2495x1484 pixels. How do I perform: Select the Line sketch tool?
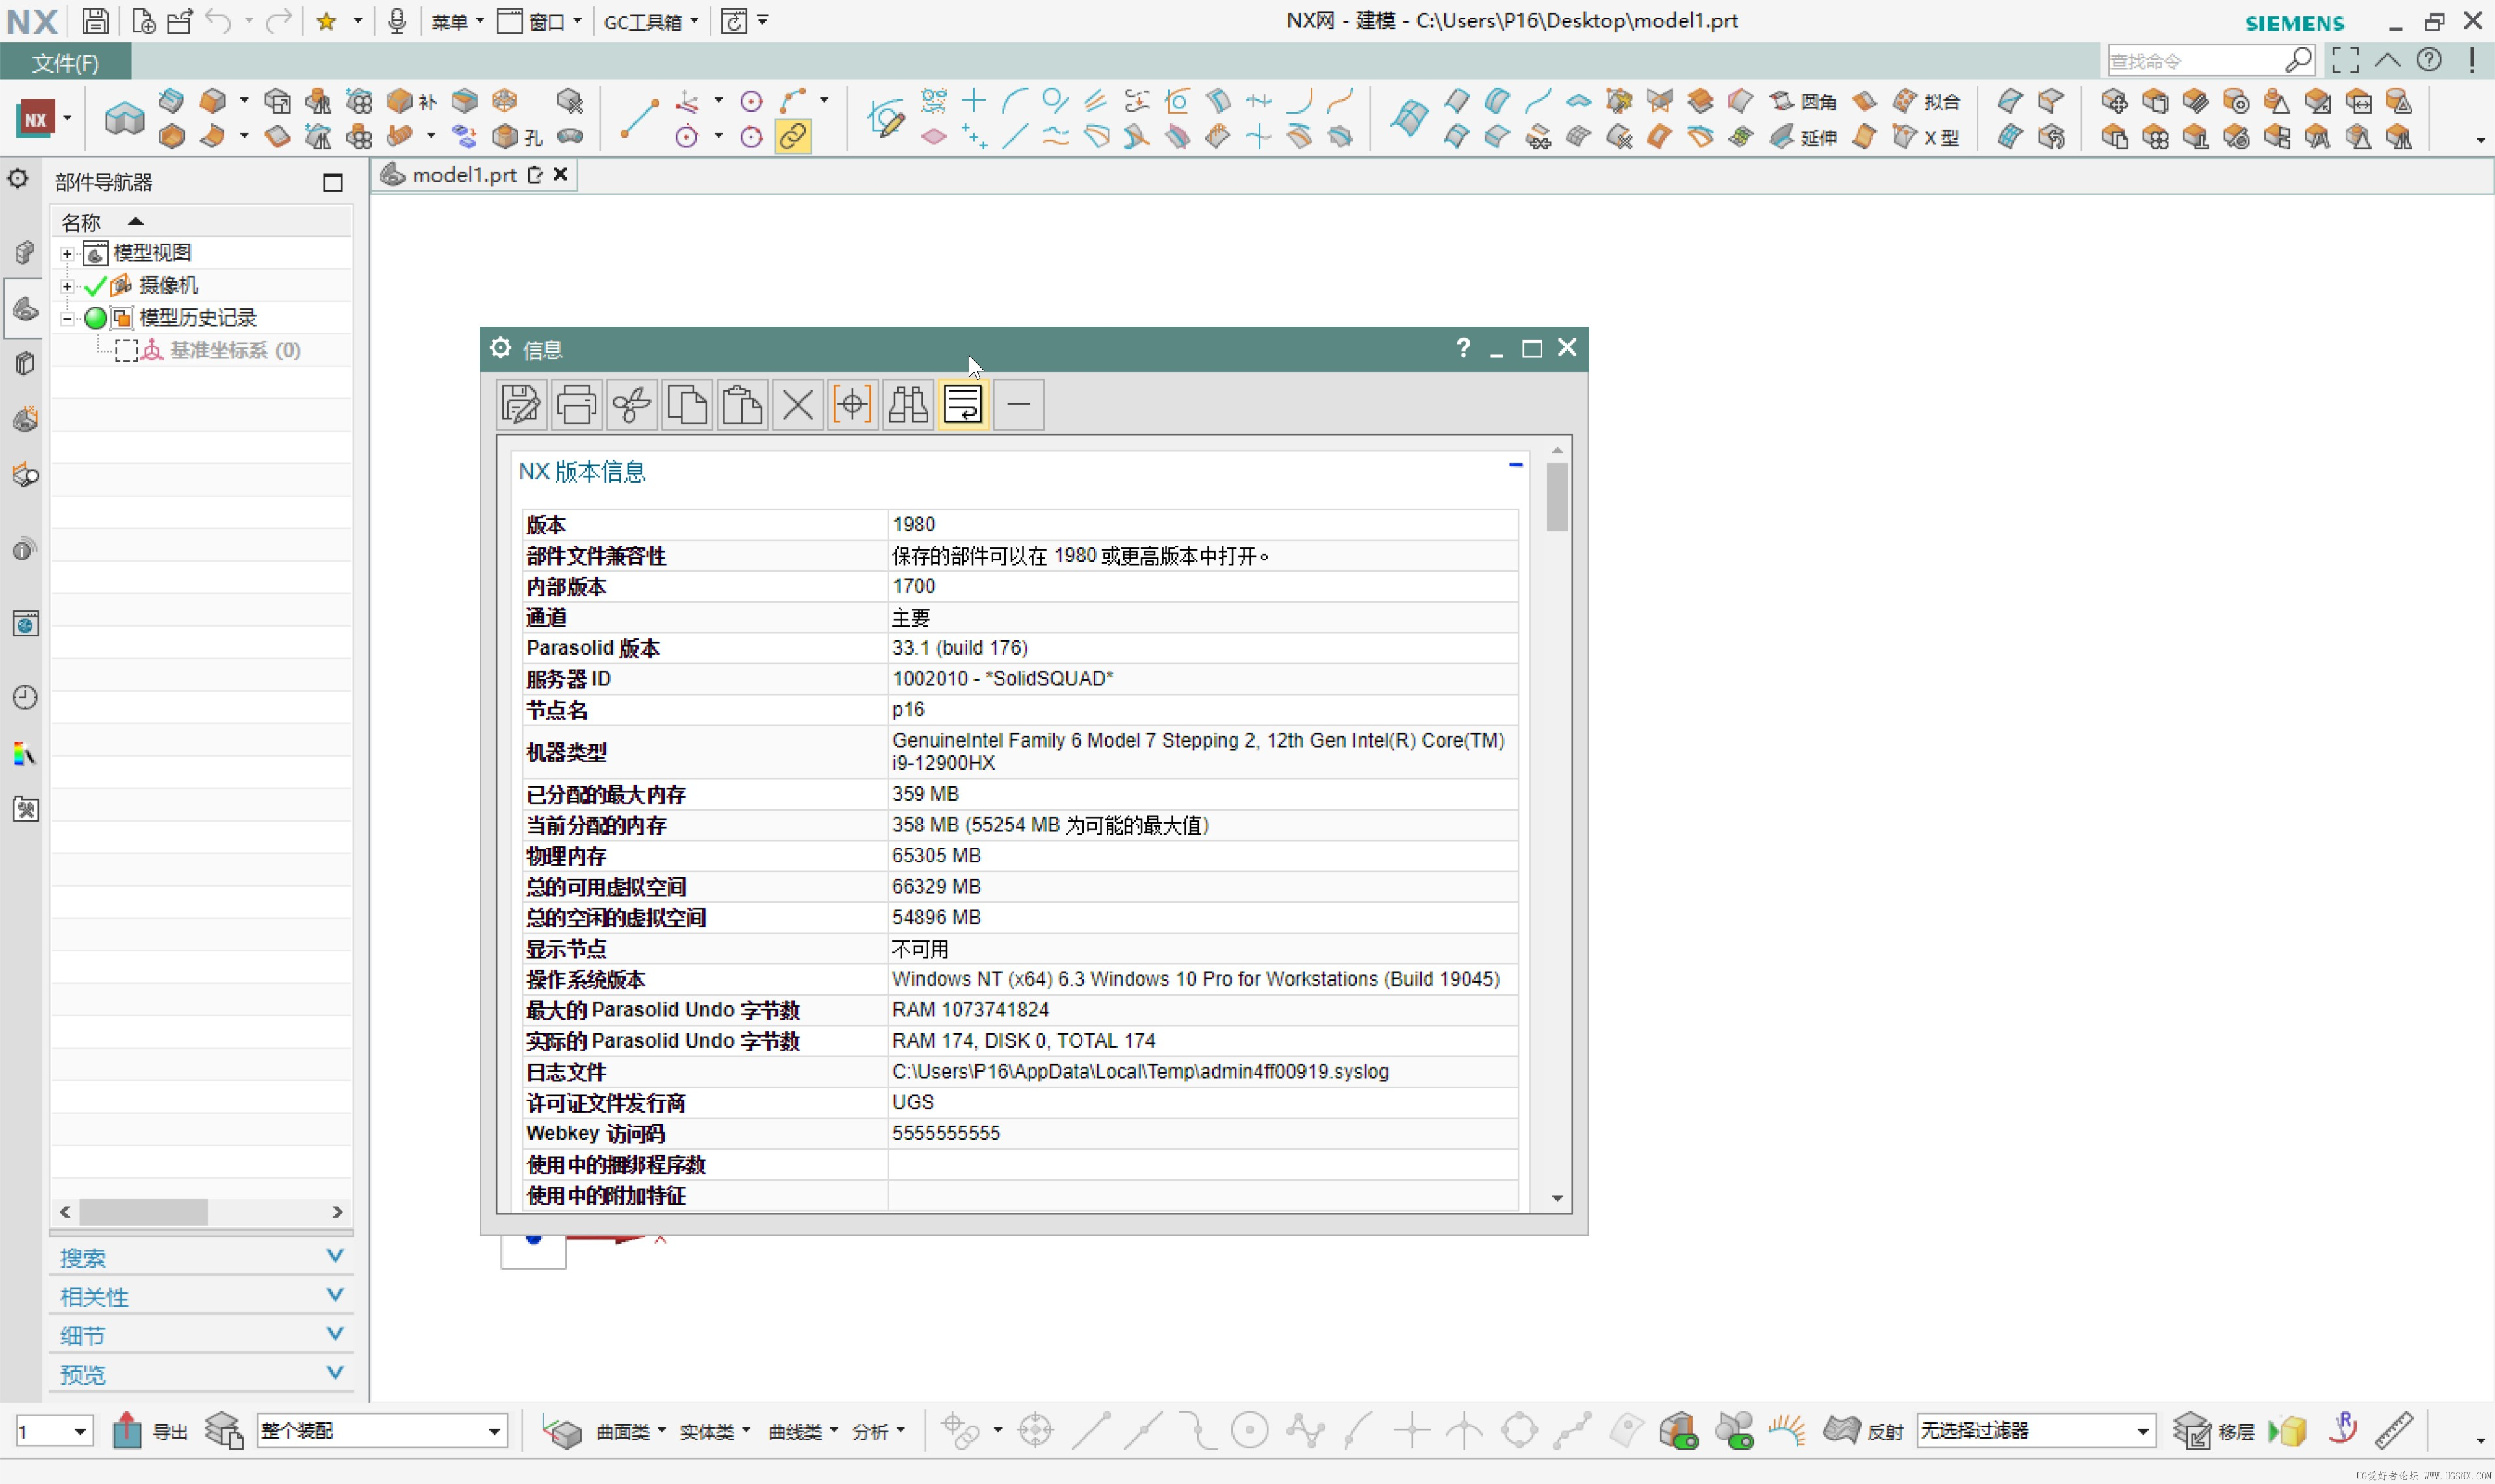(x=638, y=118)
